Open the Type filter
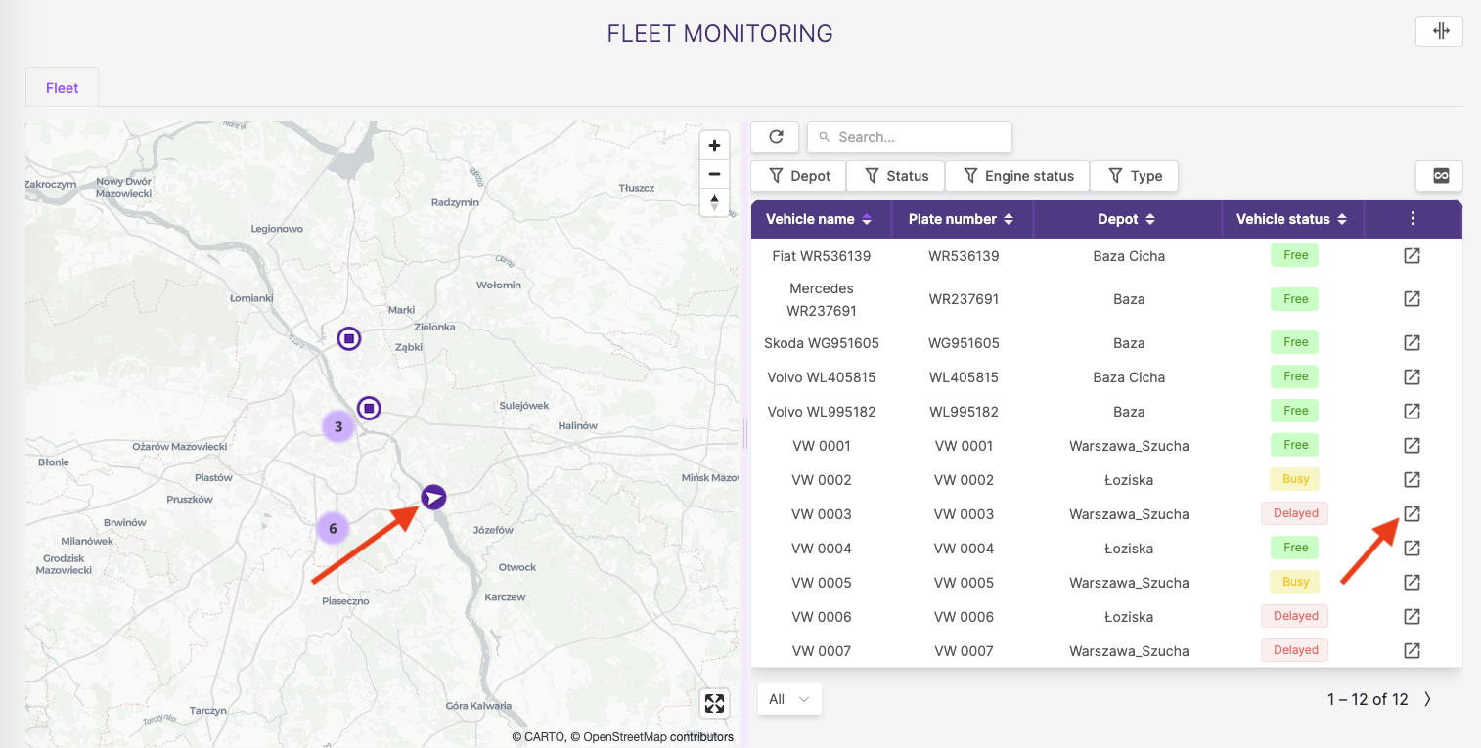The image size is (1481, 748). [x=1134, y=176]
